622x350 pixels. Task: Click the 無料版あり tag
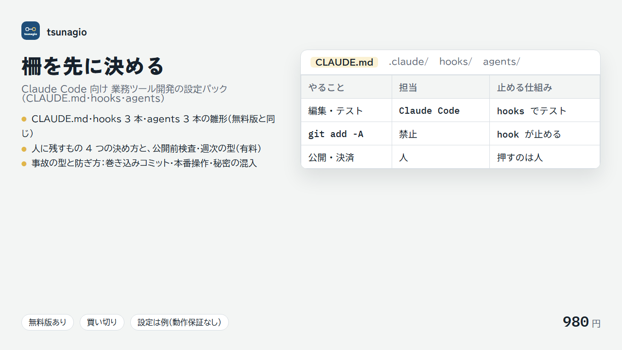48,322
